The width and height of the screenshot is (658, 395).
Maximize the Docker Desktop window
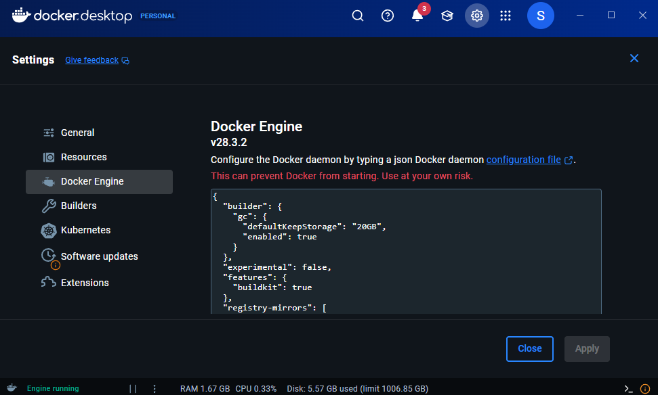611,16
